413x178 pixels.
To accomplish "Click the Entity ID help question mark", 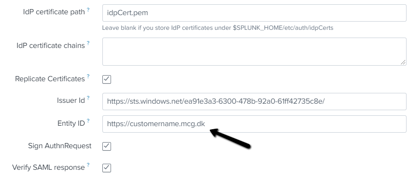I will click(89, 121).
